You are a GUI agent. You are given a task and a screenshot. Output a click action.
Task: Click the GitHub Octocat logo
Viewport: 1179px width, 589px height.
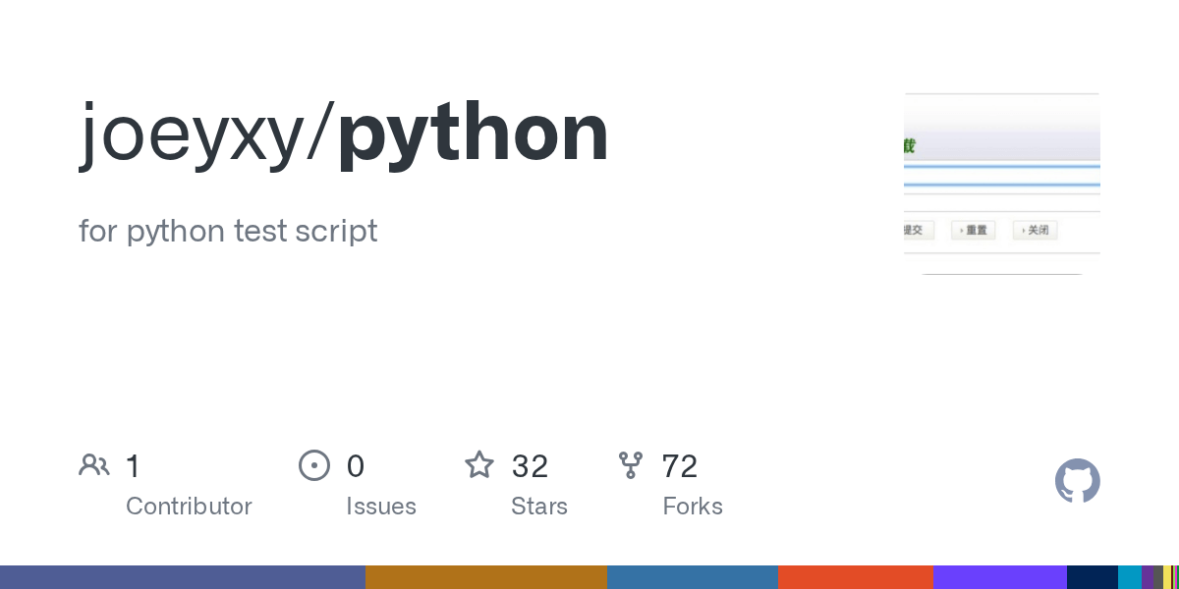coord(1077,481)
